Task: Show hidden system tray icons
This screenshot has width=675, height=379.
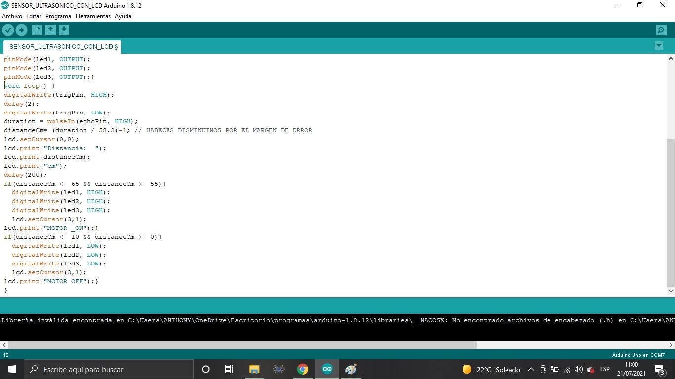Action: (531, 369)
